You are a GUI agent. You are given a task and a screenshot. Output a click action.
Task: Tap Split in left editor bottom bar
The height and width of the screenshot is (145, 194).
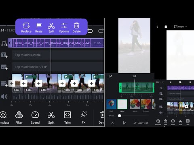click(51, 118)
